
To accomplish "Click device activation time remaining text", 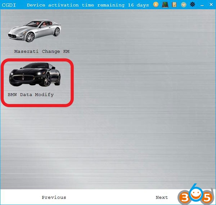I will (x=88, y=5).
